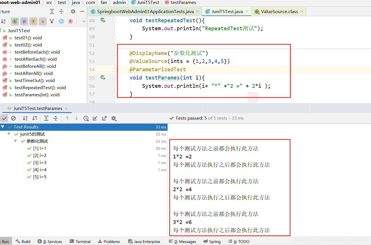This screenshot has width=371, height=245.
Task: Select test result [1] i=1
Action: pos(40,148)
